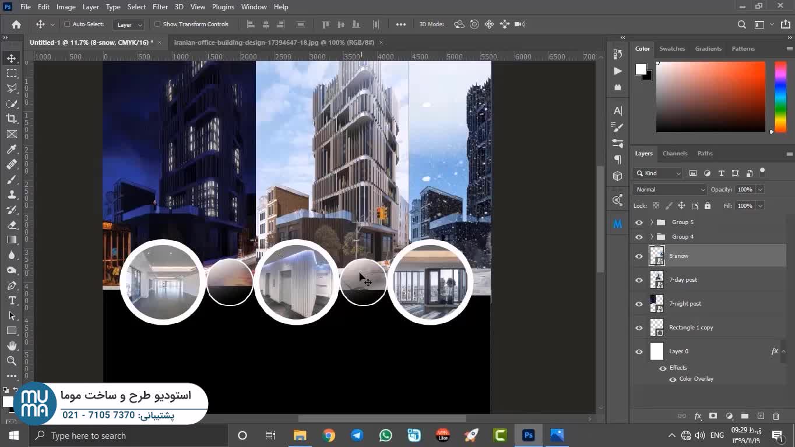The width and height of the screenshot is (795, 447).
Task: Check Show Transform Controls option
Action: 157,24
